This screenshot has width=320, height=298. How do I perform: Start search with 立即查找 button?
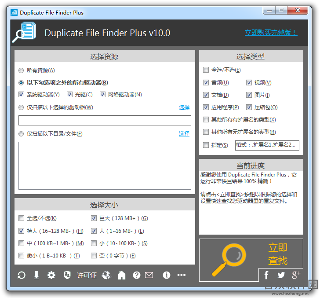point(251,260)
